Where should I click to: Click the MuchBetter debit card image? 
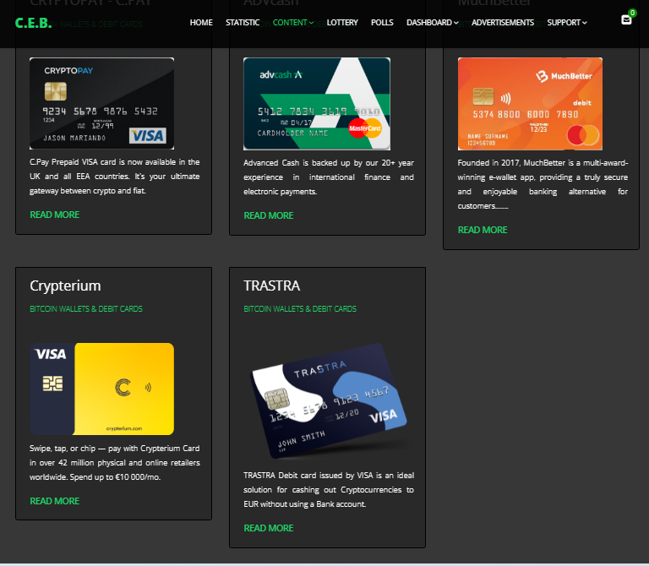coord(530,104)
